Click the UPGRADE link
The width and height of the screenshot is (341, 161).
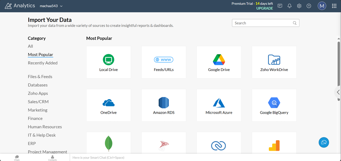(265, 9)
